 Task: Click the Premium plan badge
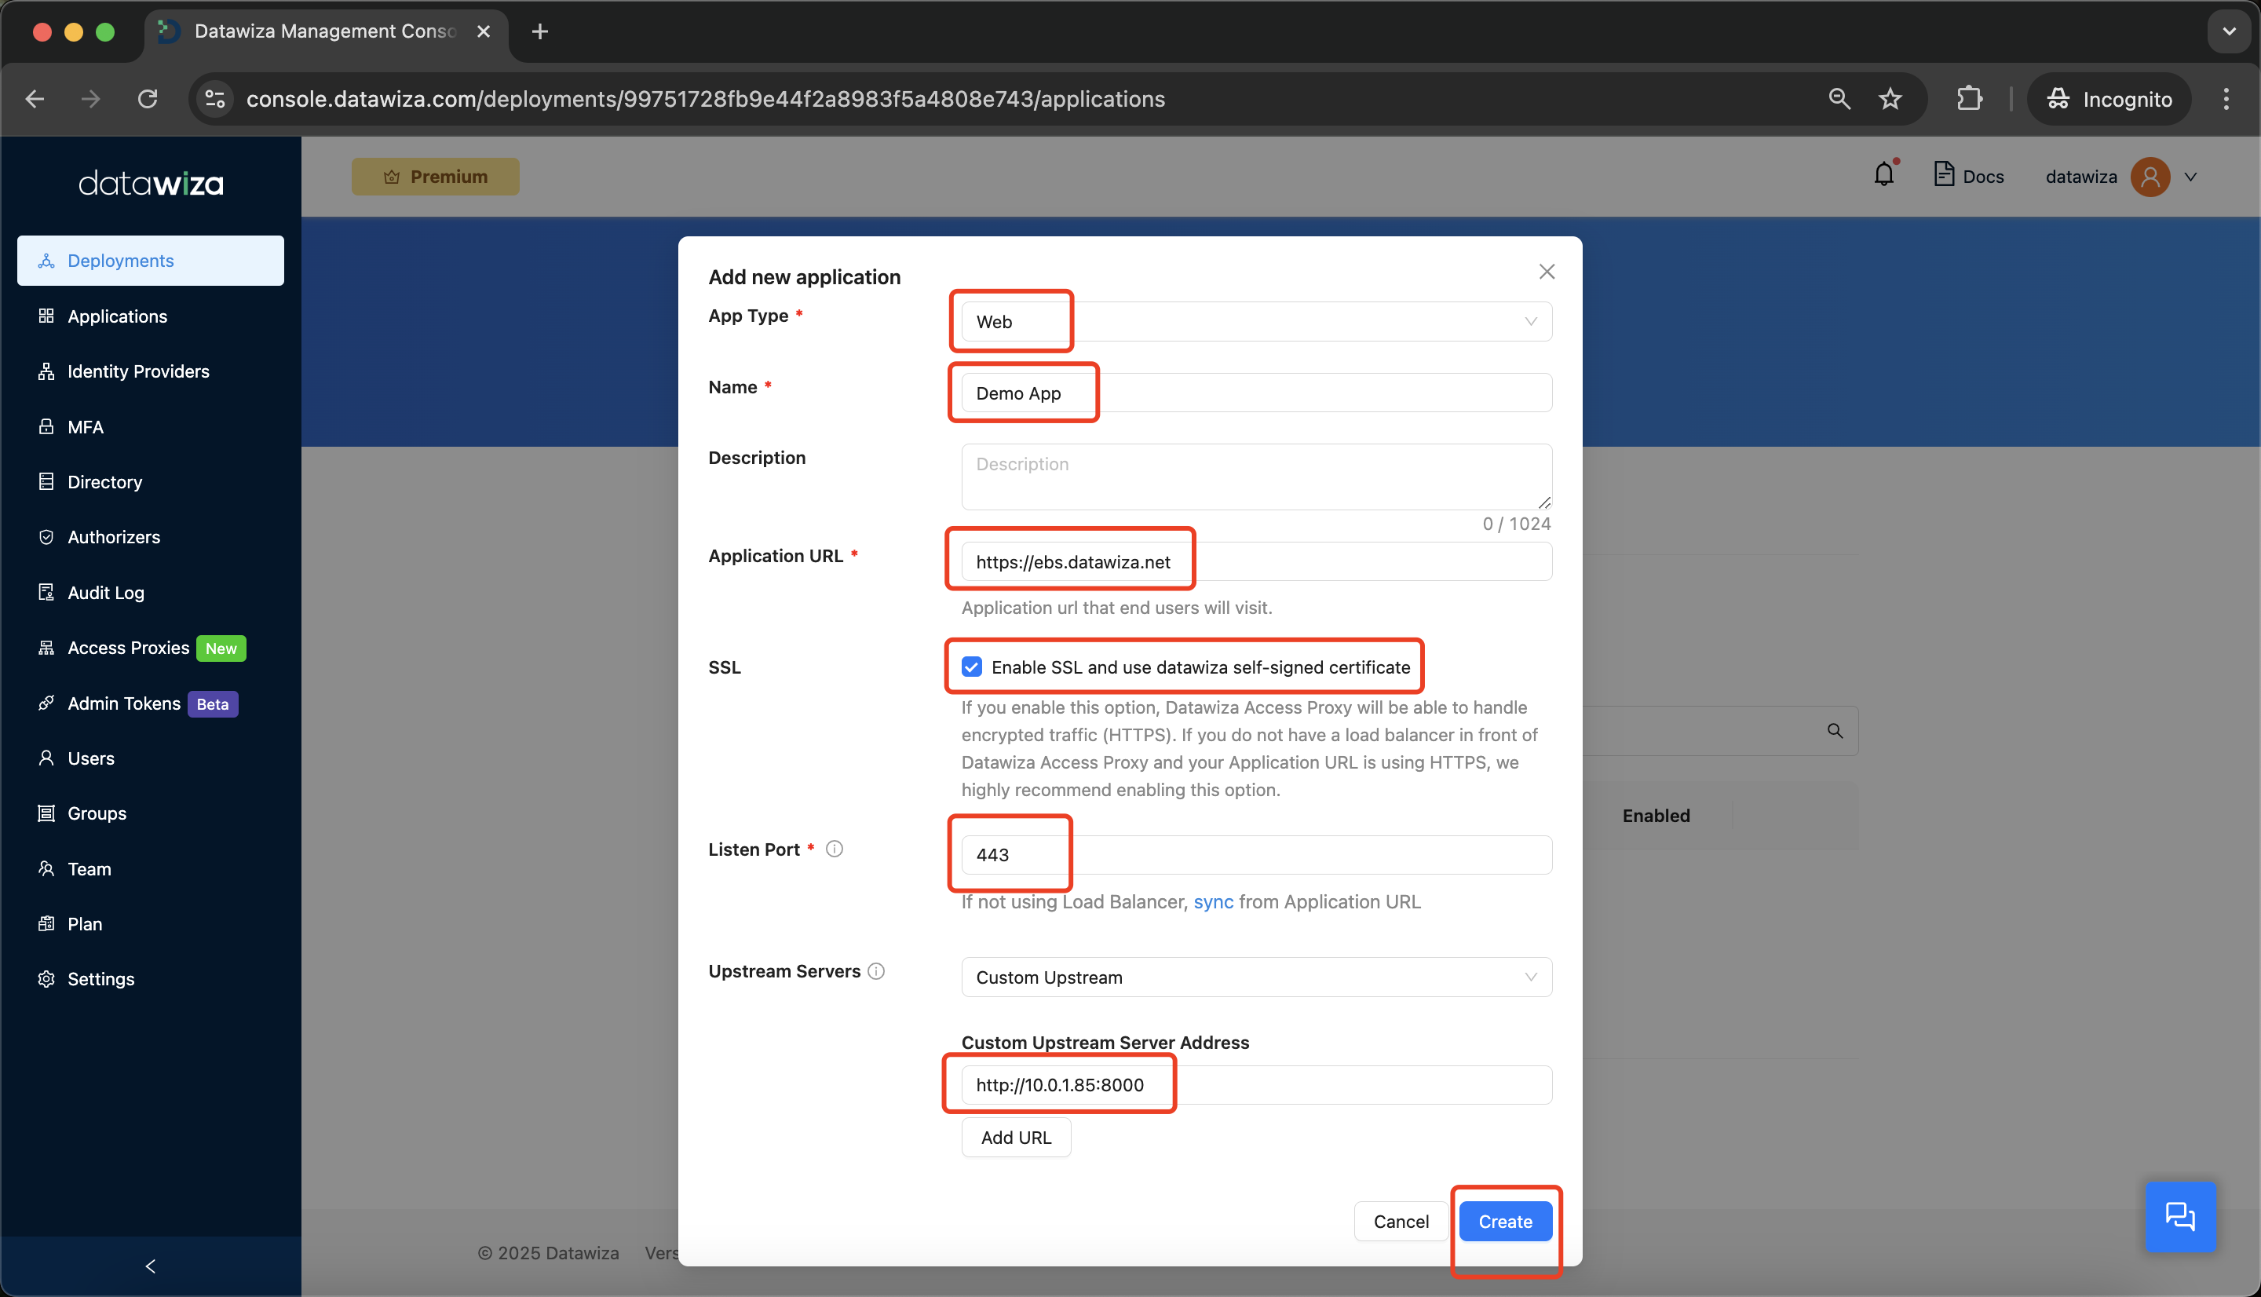coord(436,177)
